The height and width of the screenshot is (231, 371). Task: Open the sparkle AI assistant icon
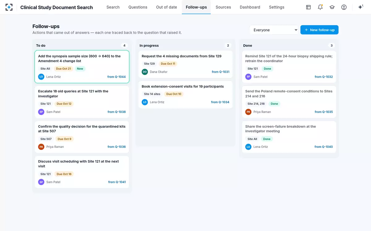(360, 7)
